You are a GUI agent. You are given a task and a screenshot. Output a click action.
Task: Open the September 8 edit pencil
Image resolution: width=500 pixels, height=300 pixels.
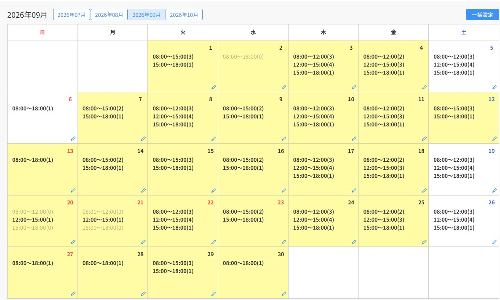pos(214,139)
